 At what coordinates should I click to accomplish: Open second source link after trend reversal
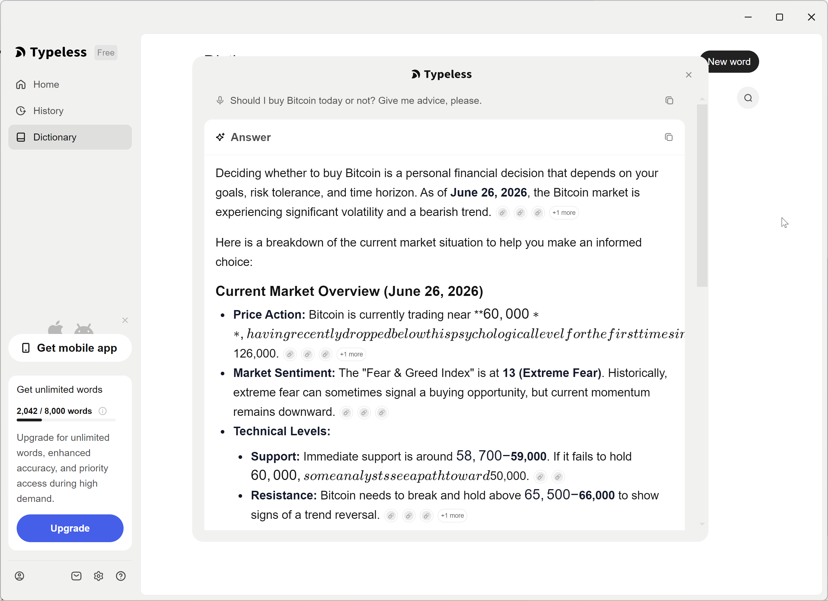[409, 515]
